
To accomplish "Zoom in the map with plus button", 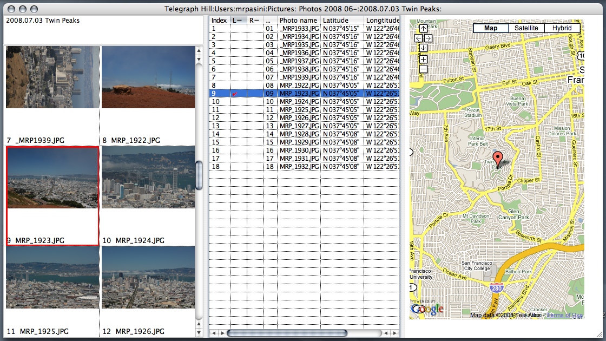I will point(423,59).
